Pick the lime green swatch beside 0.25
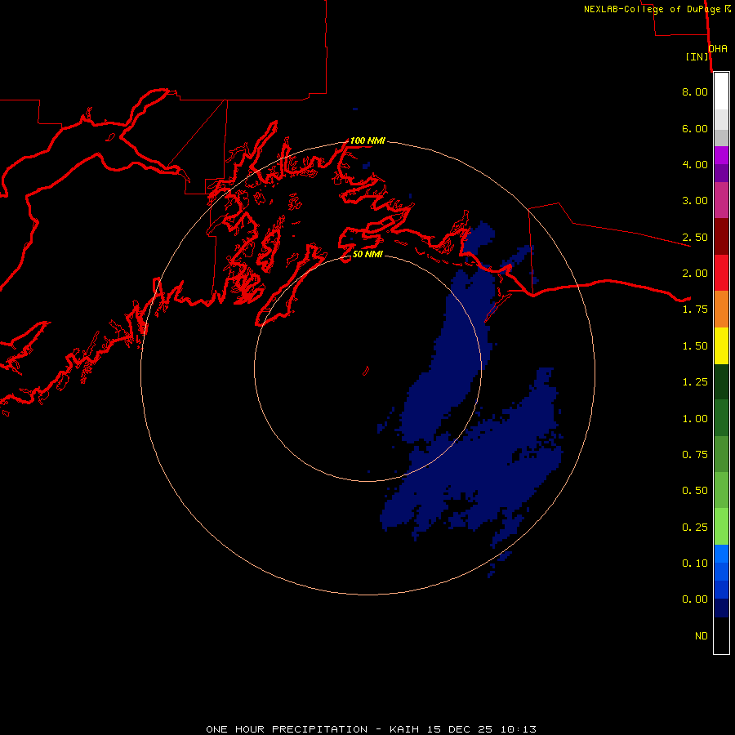The width and height of the screenshot is (735, 735). pyautogui.click(x=721, y=527)
